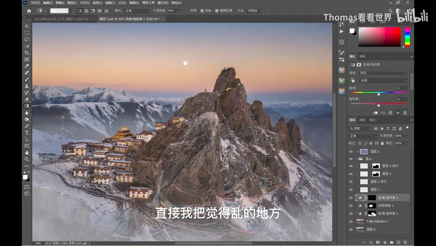The width and height of the screenshot is (436, 246).
Task: Select the Horizontal Type tool
Action: pos(27,133)
